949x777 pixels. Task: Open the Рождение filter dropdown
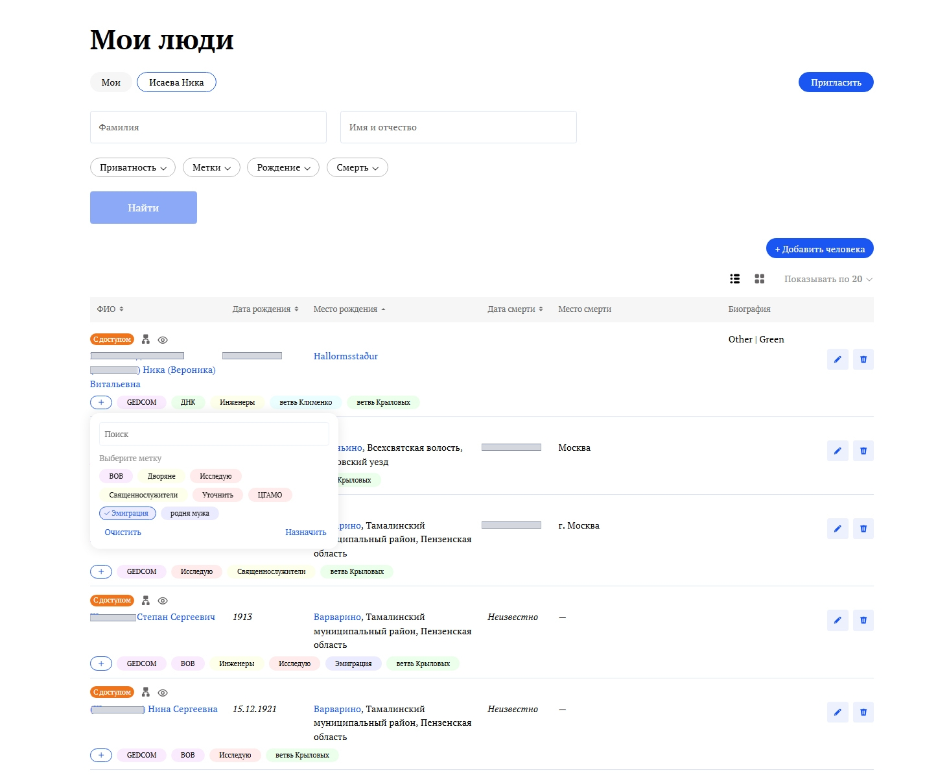[x=283, y=167]
